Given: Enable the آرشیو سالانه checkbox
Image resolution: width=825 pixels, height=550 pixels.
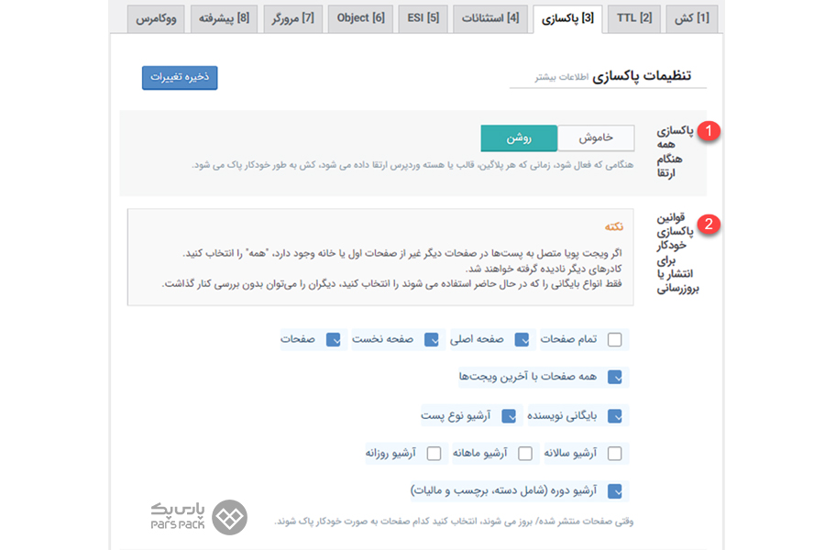Looking at the screenshot, I should pyautogui.click(x=614, y=453).
